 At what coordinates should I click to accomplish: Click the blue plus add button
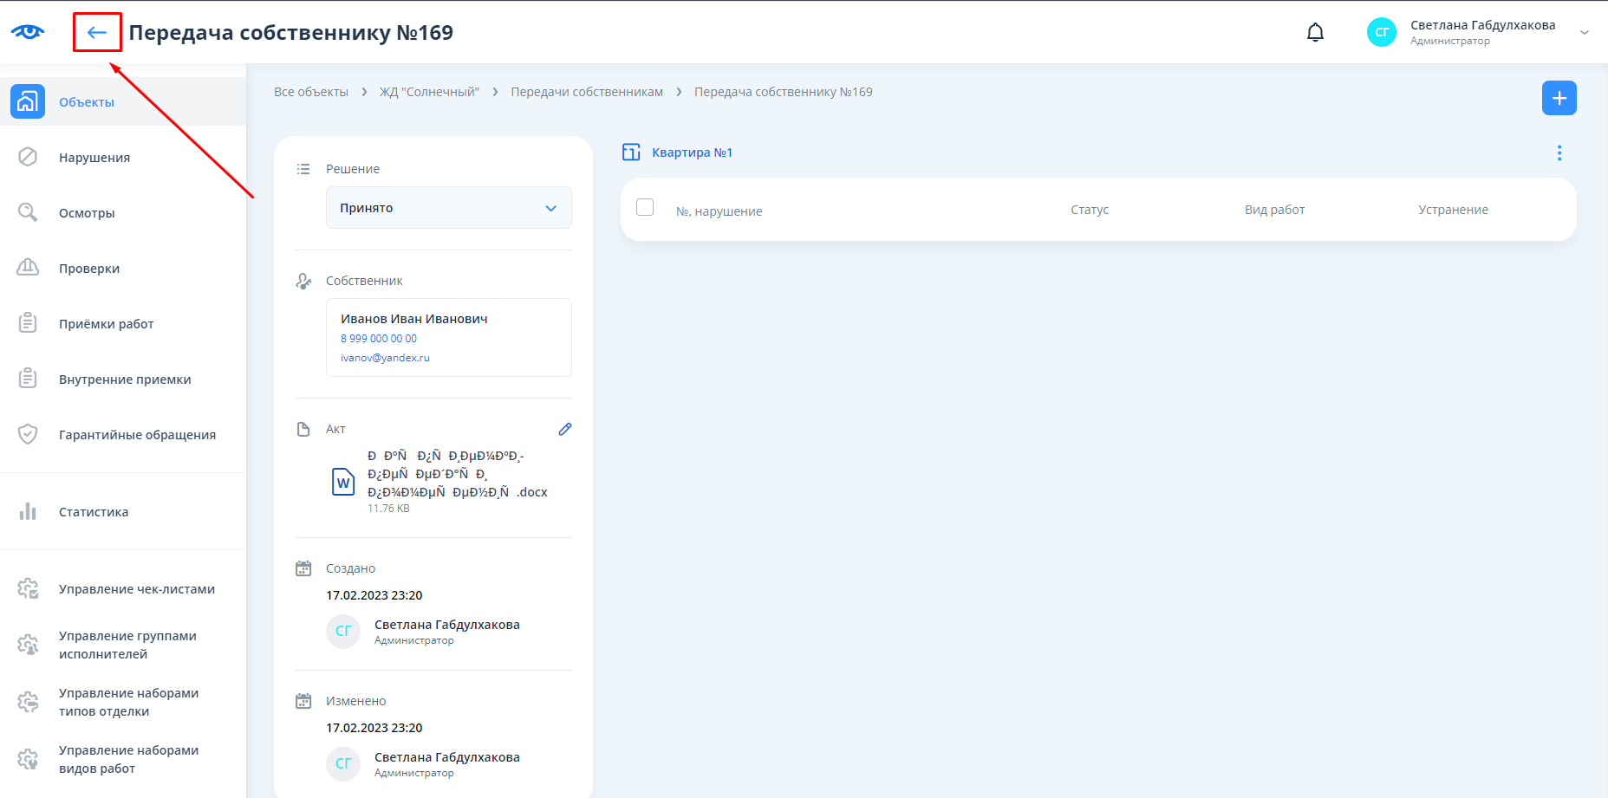[1559, 98]
